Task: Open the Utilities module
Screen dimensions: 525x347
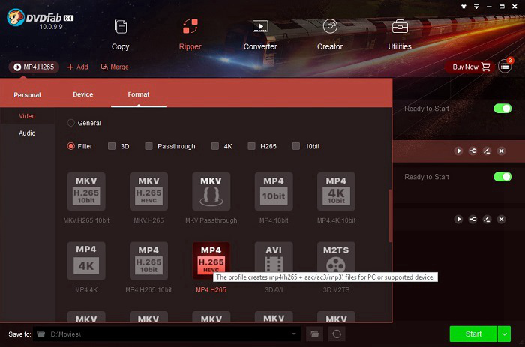Action: pyautogui.click(x=400, y=34)
